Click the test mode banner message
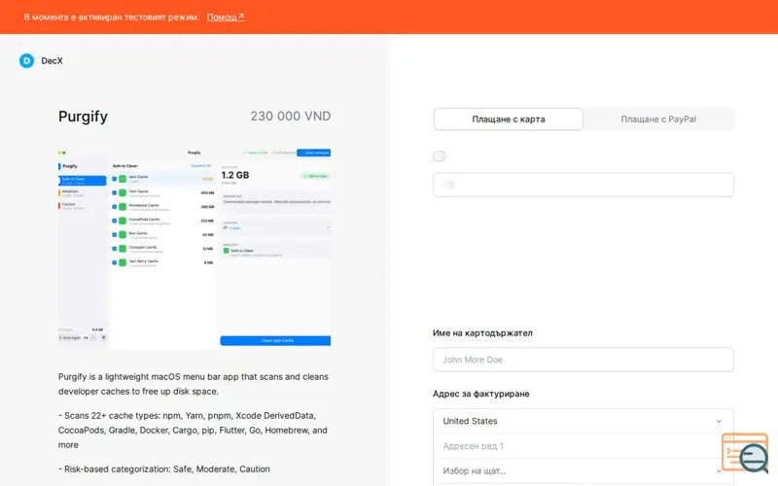This screenshot has width=778, height=486. (x=111, y=17)
